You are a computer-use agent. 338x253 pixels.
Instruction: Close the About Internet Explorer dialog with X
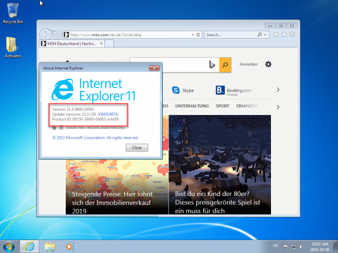pyautogui.click(x=154, y=68)
